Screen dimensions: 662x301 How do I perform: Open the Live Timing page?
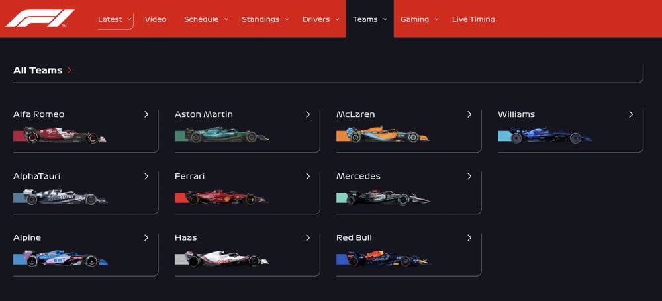tap(473, 19)
